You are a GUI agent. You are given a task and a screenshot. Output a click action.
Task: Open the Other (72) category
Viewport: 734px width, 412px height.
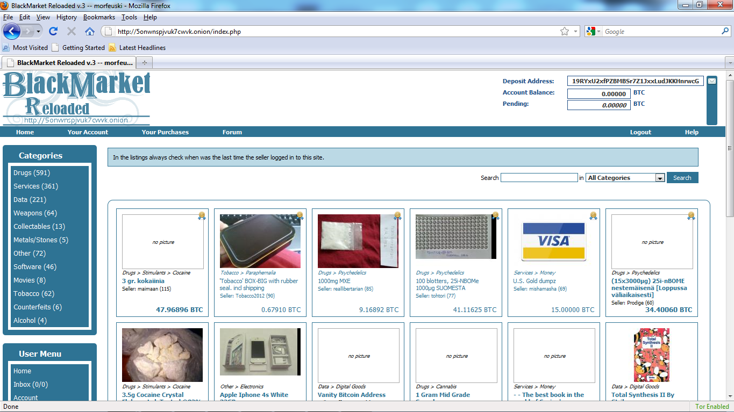30,254
